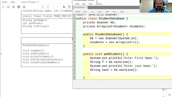Open search with magnifier icon in PDF viewer
Screen dimensions: 172x97
click(x=24, y=7)
